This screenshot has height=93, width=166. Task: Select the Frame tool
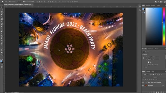[2, 19]
